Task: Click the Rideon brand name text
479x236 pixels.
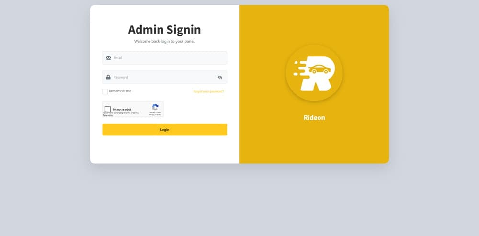Action: coord(314,118)
